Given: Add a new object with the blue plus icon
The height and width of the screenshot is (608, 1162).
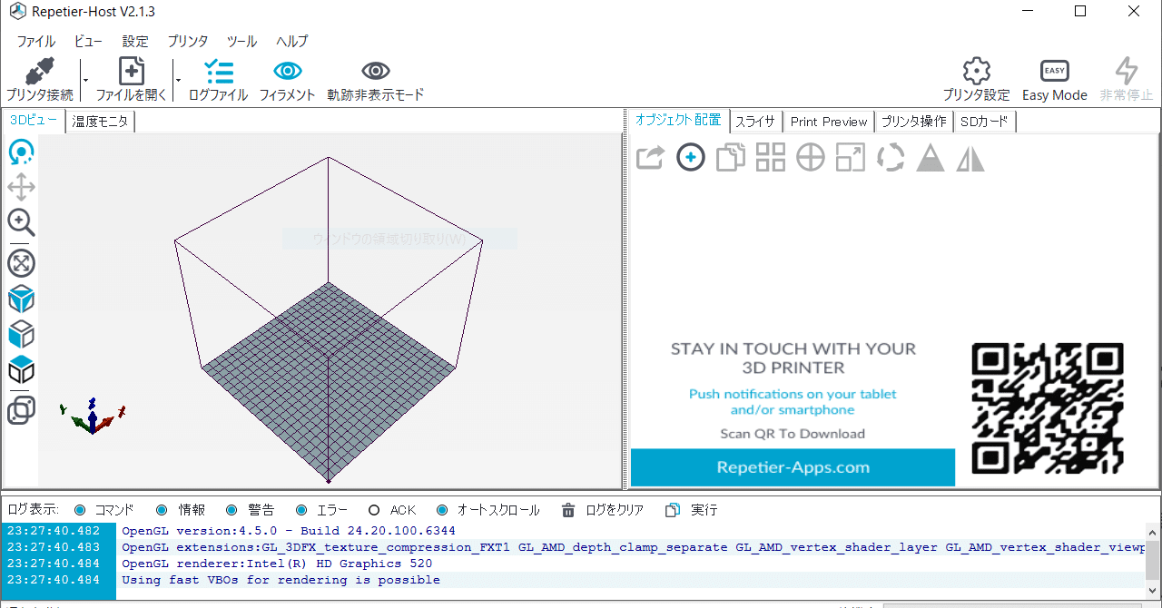Looking at the screenshot, I should (690, 157).
